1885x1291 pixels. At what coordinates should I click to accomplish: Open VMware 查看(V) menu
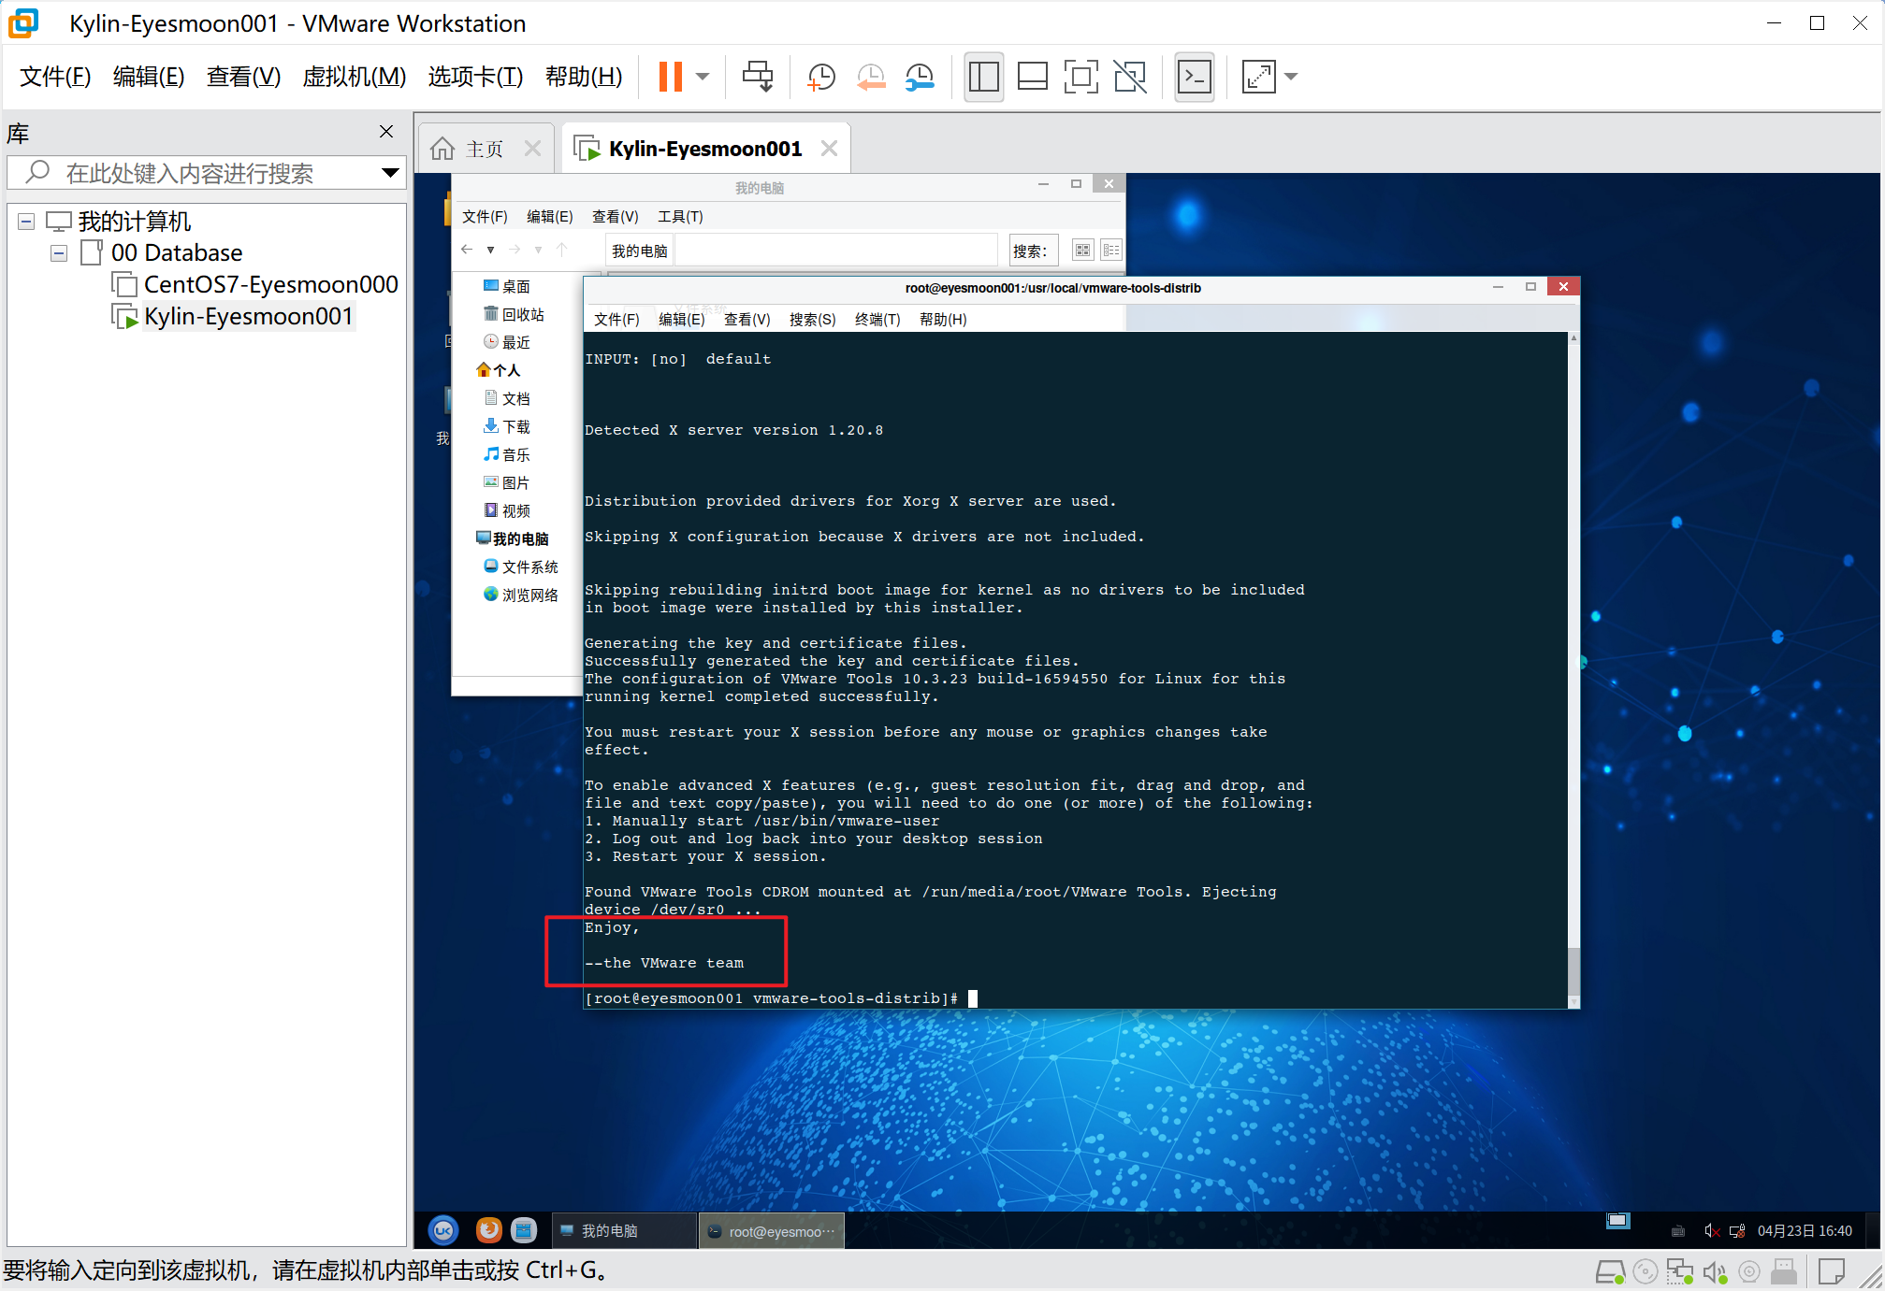tap(243, 77)
